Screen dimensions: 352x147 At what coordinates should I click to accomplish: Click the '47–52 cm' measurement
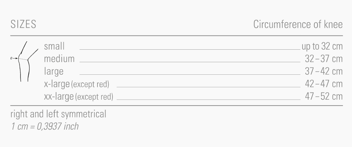[x=324, y=97]
